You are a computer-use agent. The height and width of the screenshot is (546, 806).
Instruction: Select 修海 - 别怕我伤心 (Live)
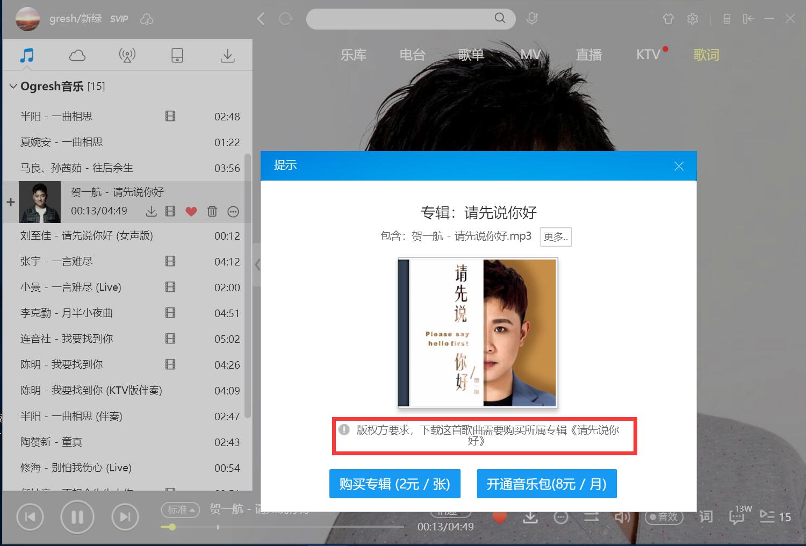[127, 468]
